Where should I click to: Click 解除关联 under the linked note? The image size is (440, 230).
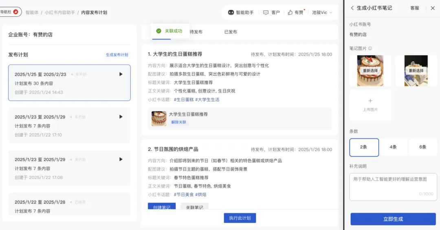[x=178, y=122]
